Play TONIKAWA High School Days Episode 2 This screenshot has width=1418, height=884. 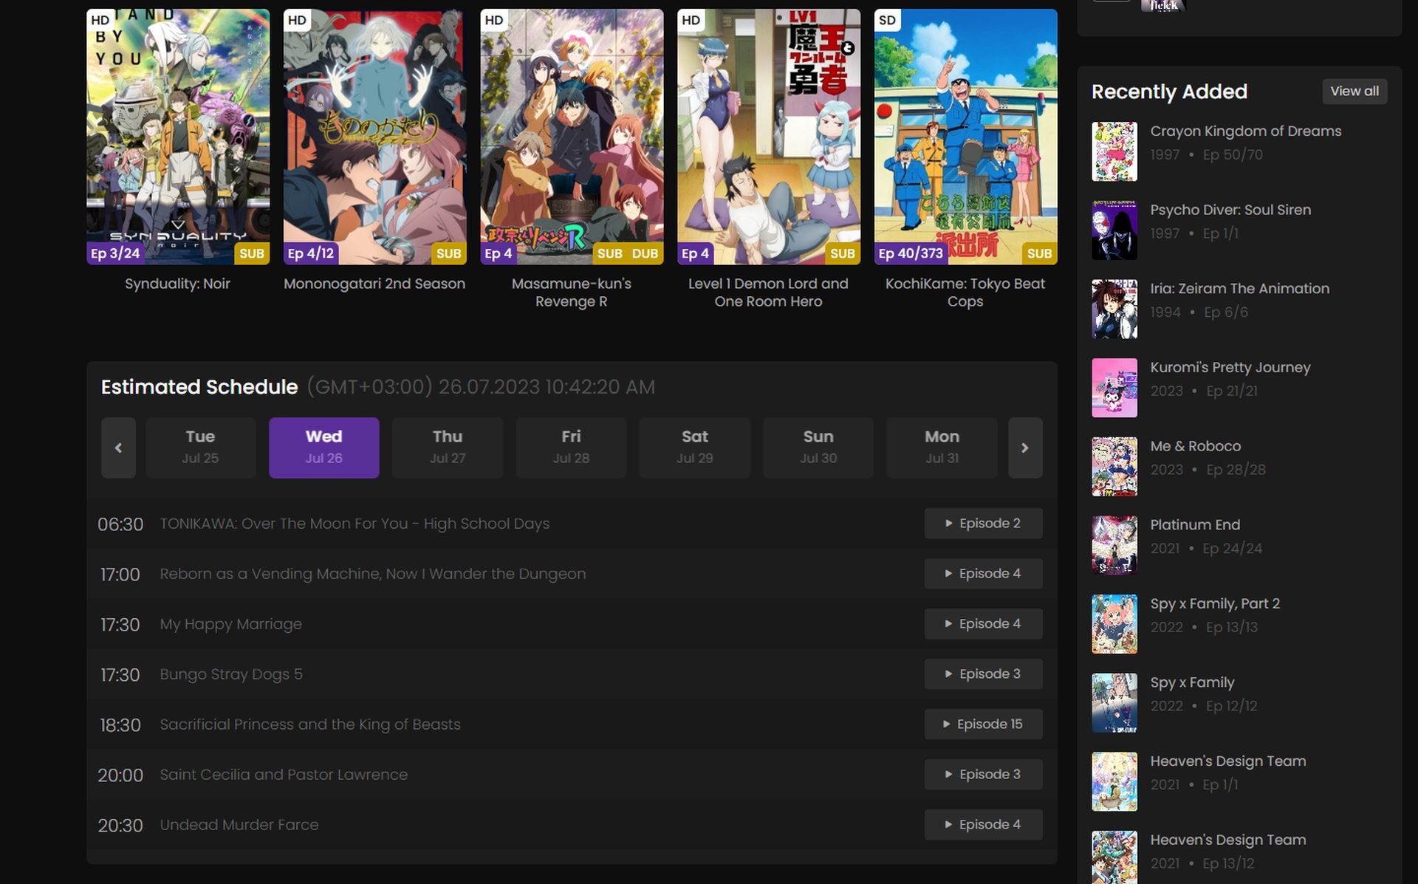pos(983,523)
